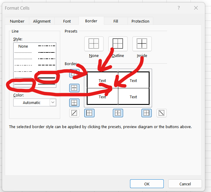Toggle the inside vertical border button
The height and width of the screenshot is (192, 211).
[118, 113]
